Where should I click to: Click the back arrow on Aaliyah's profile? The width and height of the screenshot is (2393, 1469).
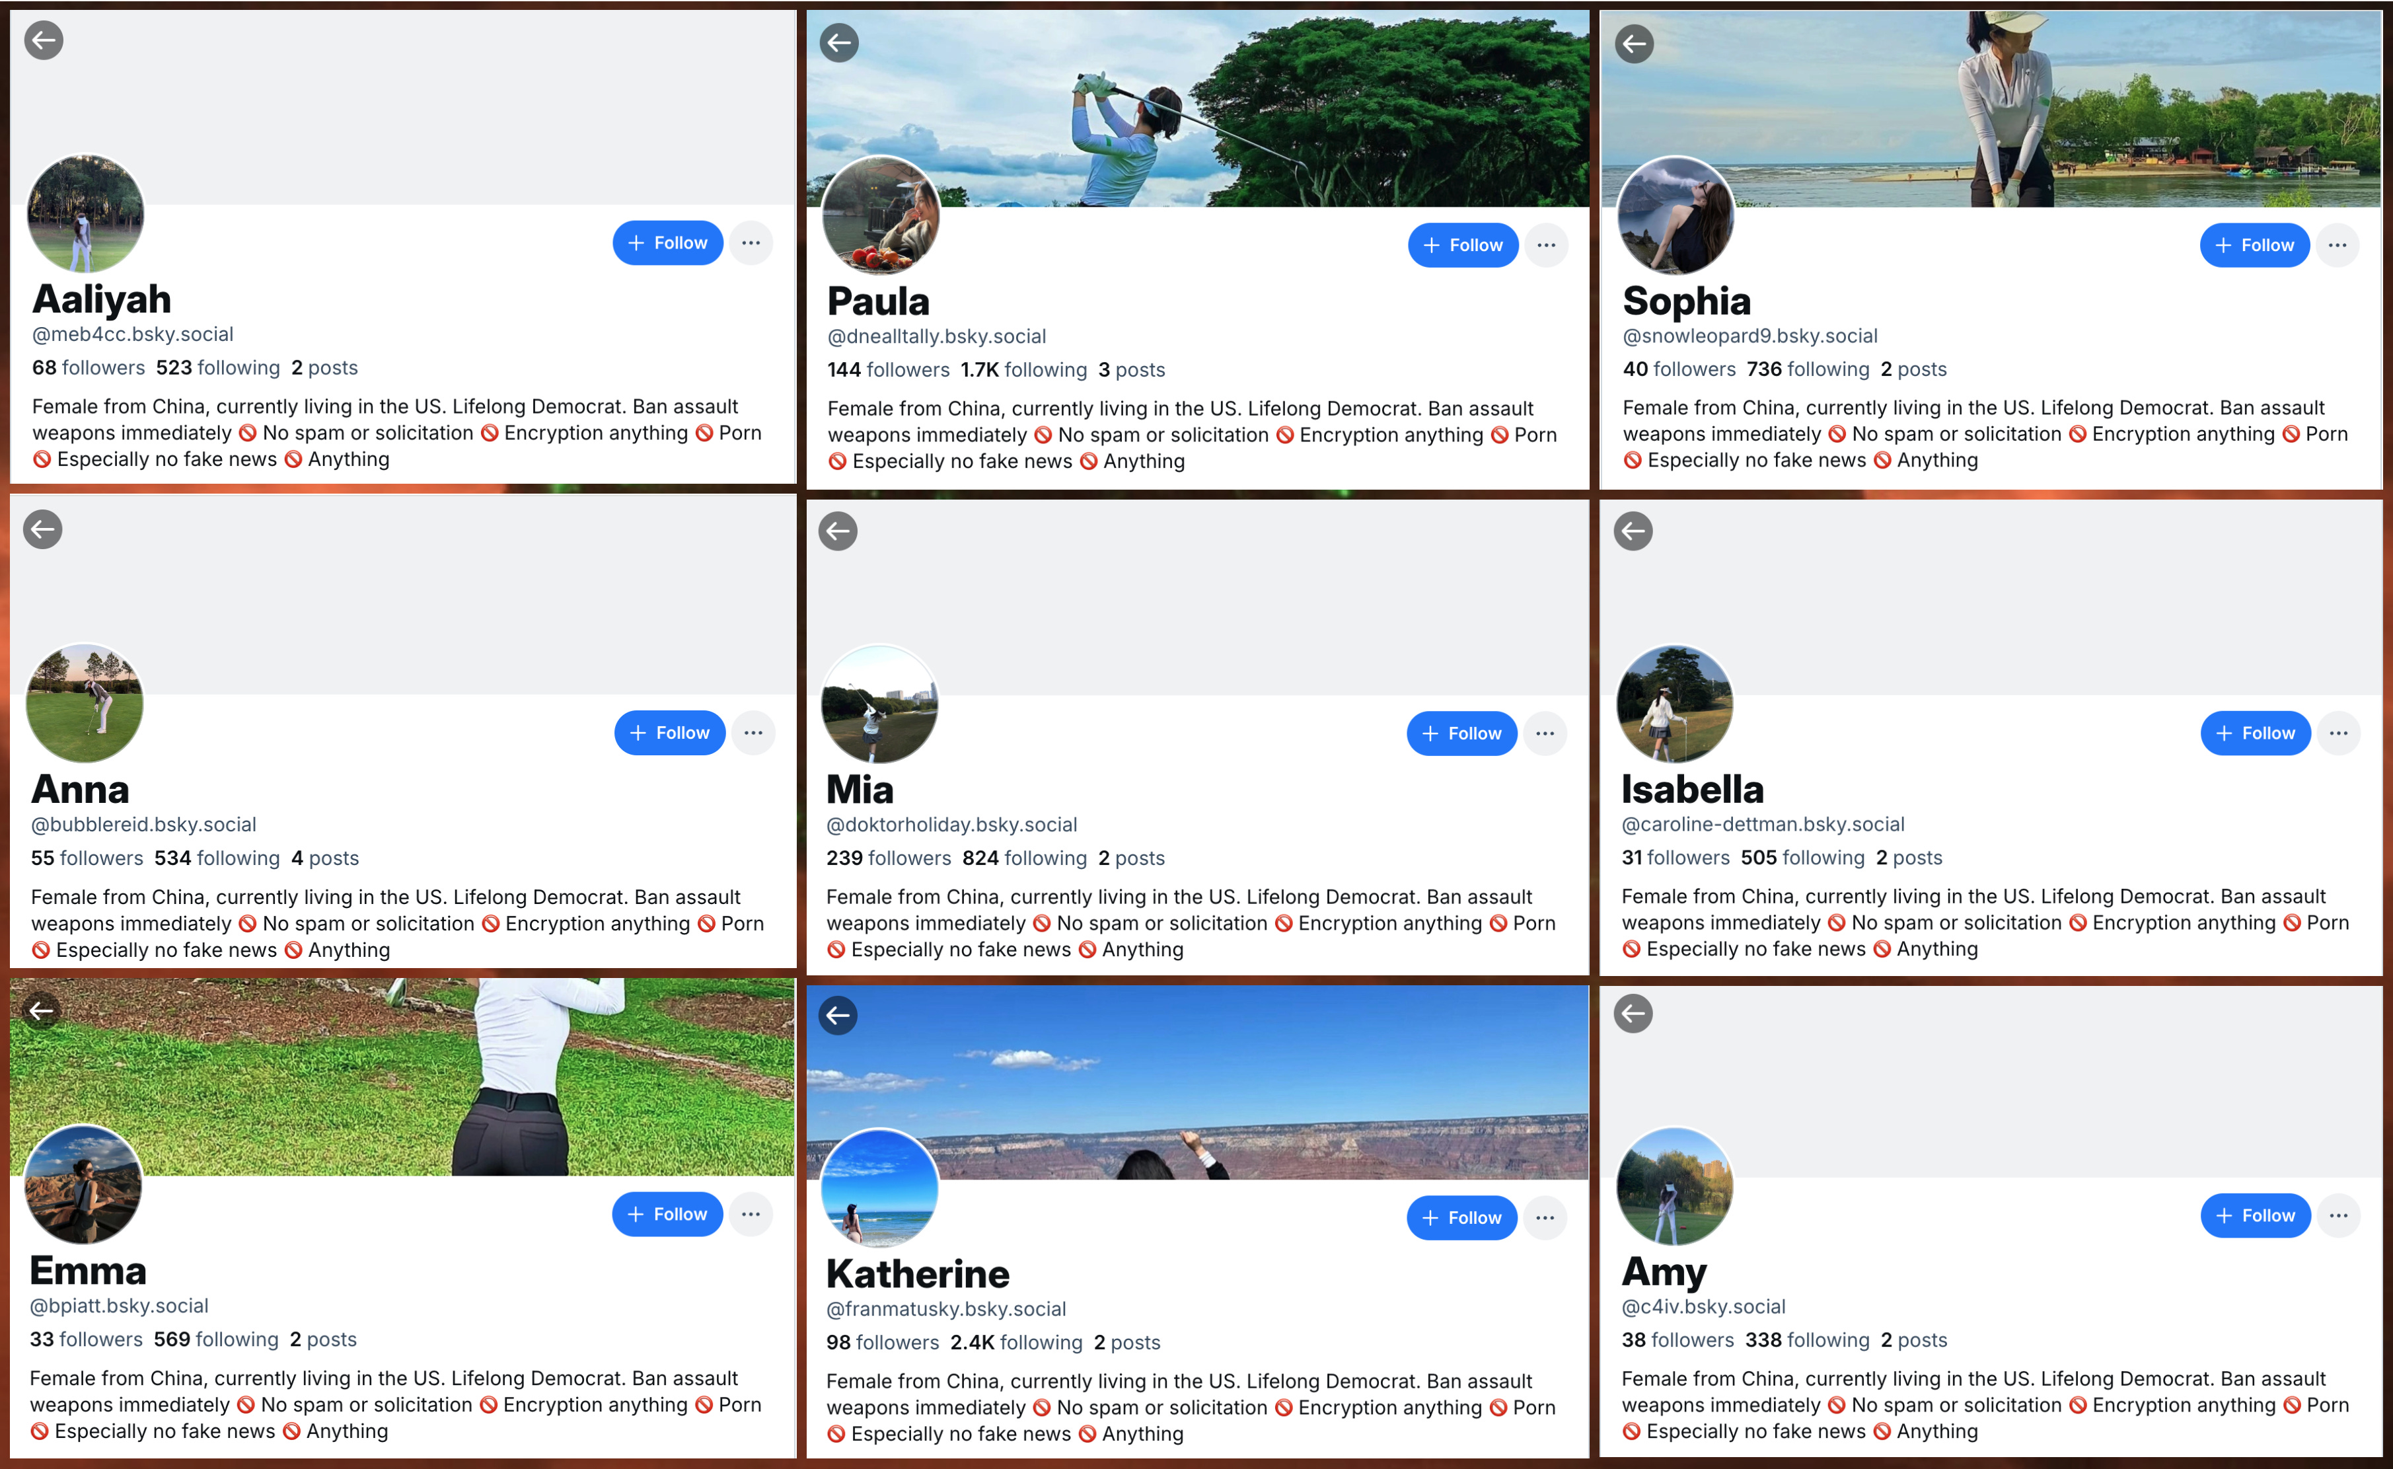(x=44, y=41)
